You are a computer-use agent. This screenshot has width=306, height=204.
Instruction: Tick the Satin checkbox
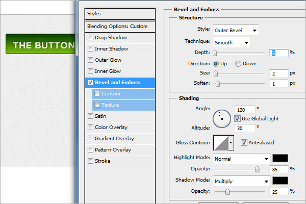[90, 116]
